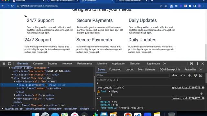The height and width of the screenshot is (116, 207).
Task: Expand the padding shorthand property triangle
Action: pos(114,105)
